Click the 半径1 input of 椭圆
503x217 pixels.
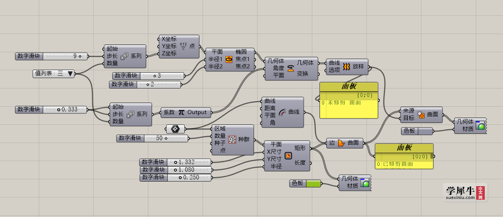tap(216, 59)
